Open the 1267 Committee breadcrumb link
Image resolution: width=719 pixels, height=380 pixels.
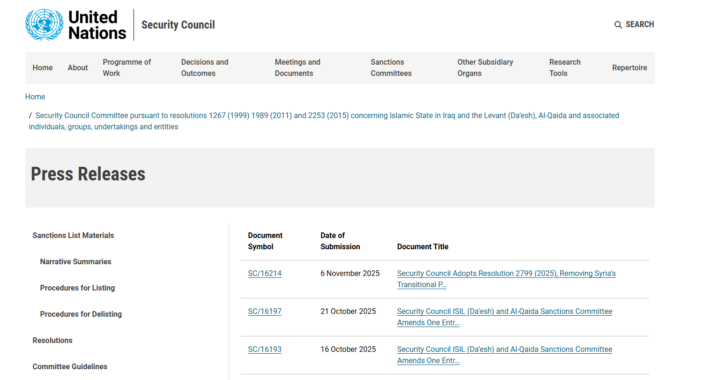[327, 116]
